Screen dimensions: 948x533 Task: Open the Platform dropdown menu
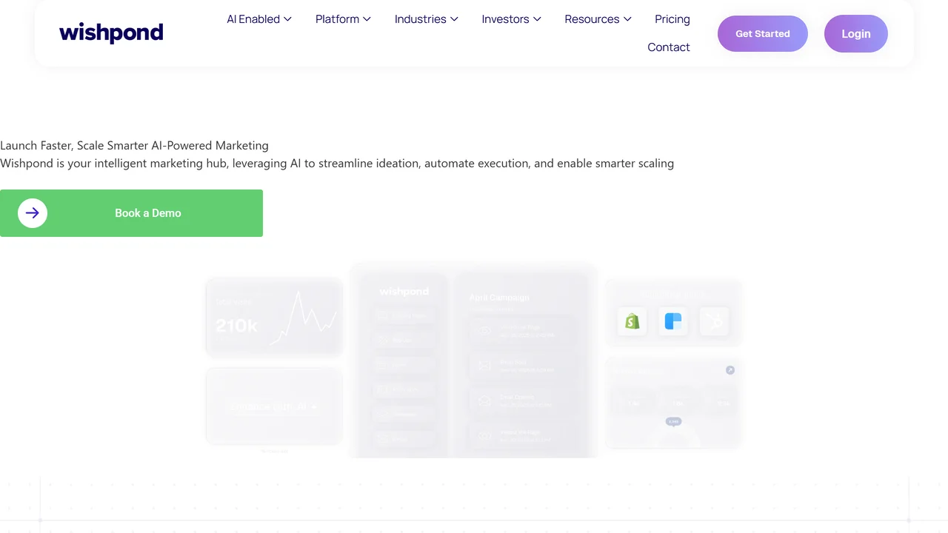tap(343, 19)
